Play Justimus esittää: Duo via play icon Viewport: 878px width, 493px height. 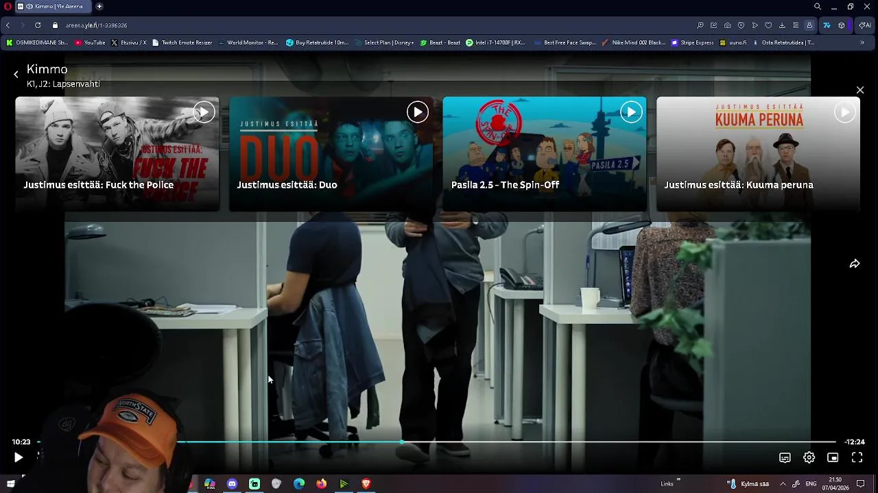[417, 112]
